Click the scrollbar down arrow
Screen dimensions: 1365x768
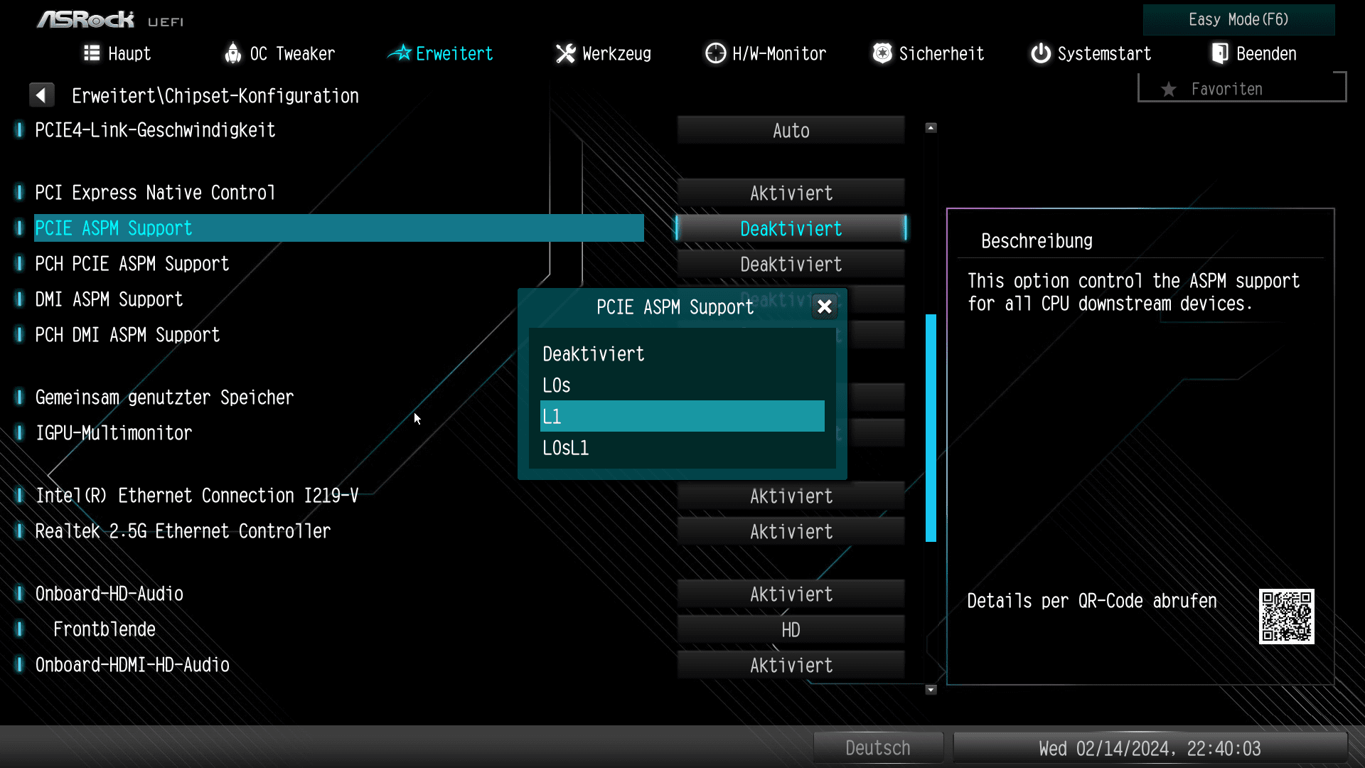[931, 690]
